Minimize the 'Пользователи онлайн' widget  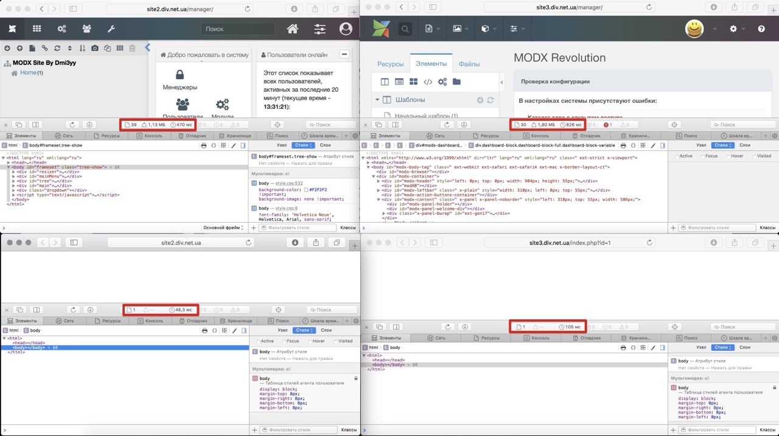coord(344,54)
